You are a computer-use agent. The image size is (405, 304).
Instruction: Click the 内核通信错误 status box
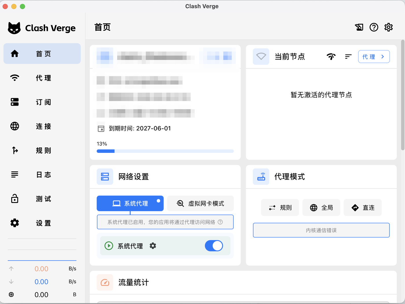[321, 230]
